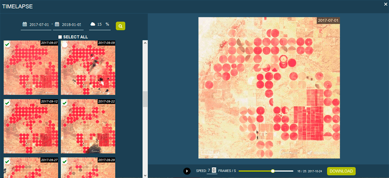Select the 2017-09-27 thumbnail image
389x178 pixels.
coord(31,168)
